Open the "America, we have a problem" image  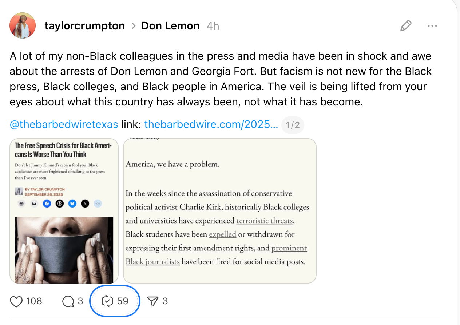click(x=220, y=211)
